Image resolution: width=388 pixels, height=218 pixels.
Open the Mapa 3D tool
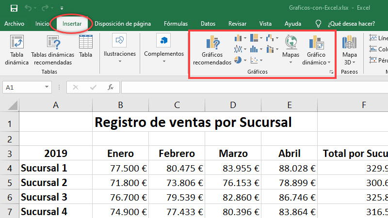349,50
